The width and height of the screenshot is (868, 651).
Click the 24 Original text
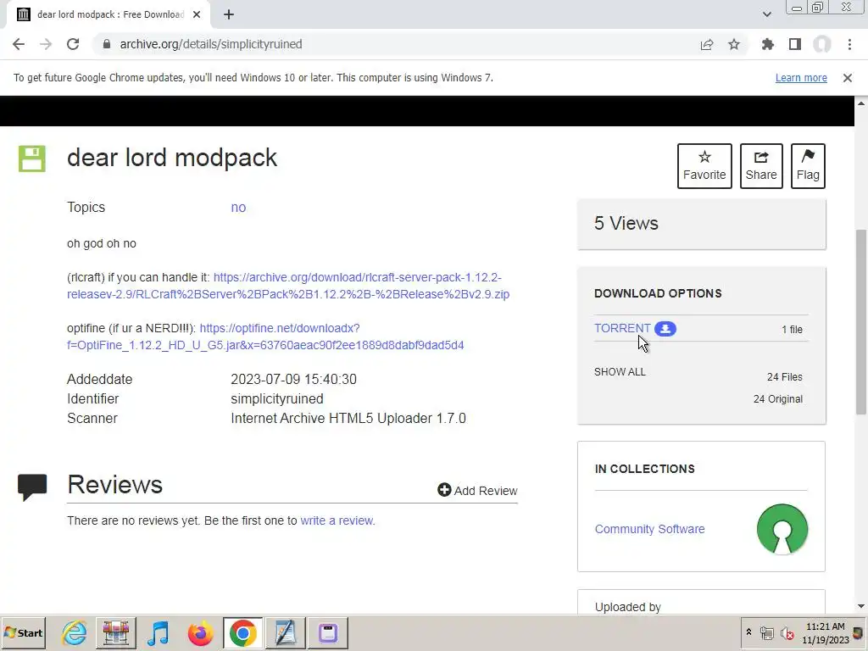778,399
